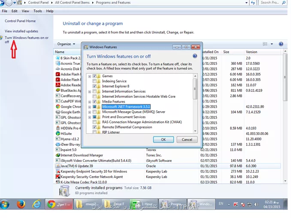The image size is (291, 218).
Task: Click OK in Windows Features
Action: (164, 139)
